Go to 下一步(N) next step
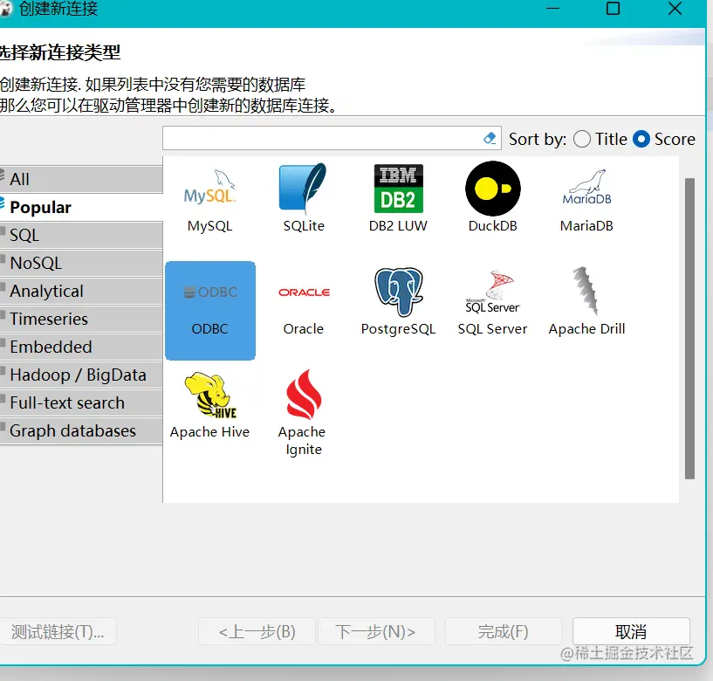 (x=376, y=631)
